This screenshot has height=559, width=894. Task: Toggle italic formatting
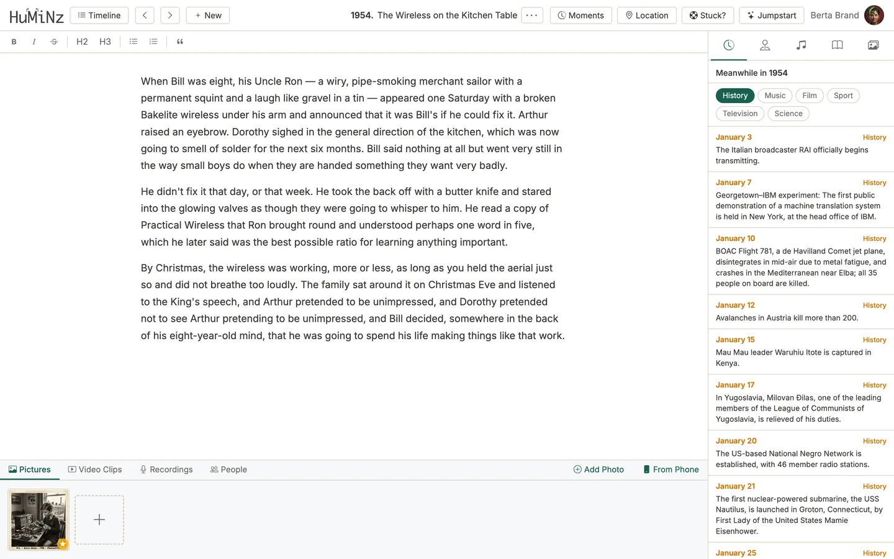pyautogui.click(x=34, y=42)
